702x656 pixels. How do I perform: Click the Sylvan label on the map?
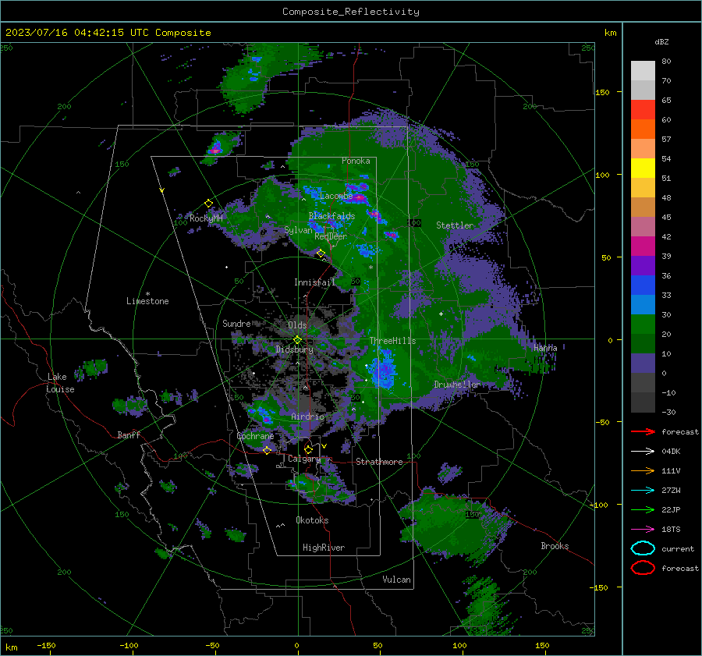pos(298,229)
